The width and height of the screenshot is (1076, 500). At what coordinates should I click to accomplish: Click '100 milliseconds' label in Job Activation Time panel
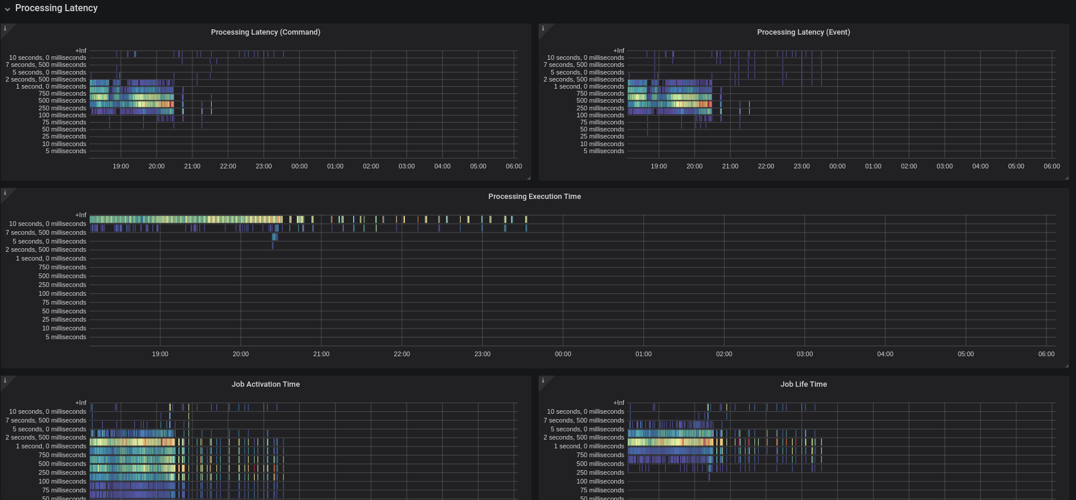coord(62,482)
